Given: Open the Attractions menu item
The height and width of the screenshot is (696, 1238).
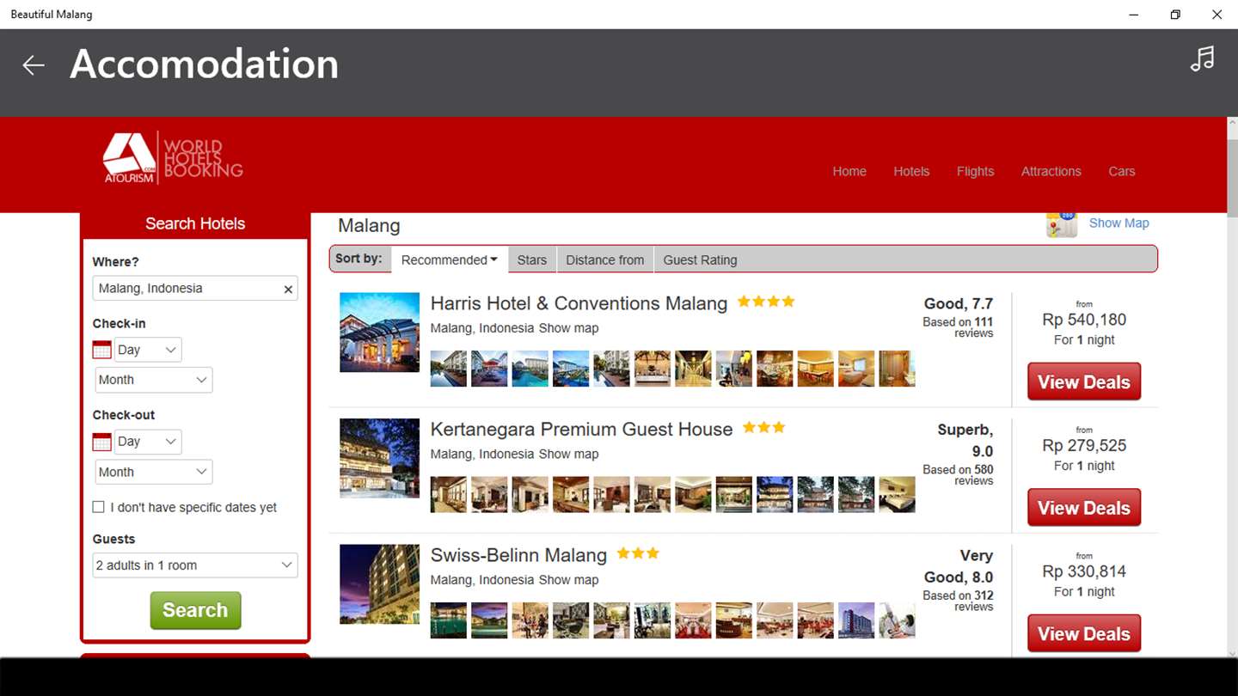Looking at the screenshot, I should click(x=1051, y=172).
